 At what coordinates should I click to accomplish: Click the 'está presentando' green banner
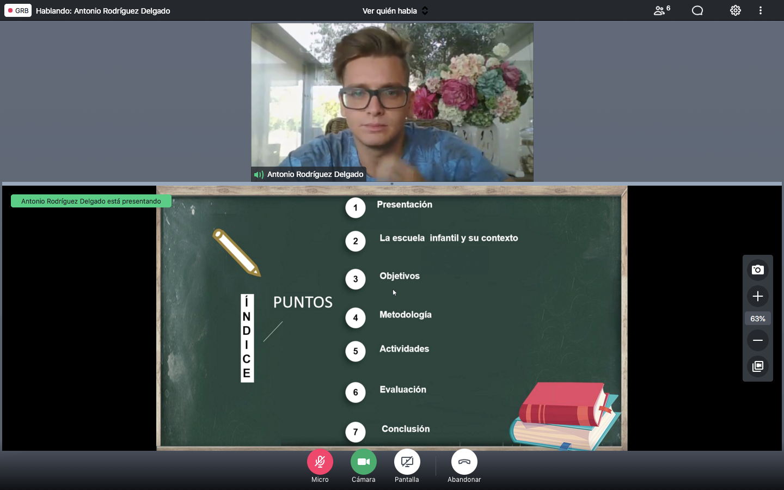coord(91,201)
